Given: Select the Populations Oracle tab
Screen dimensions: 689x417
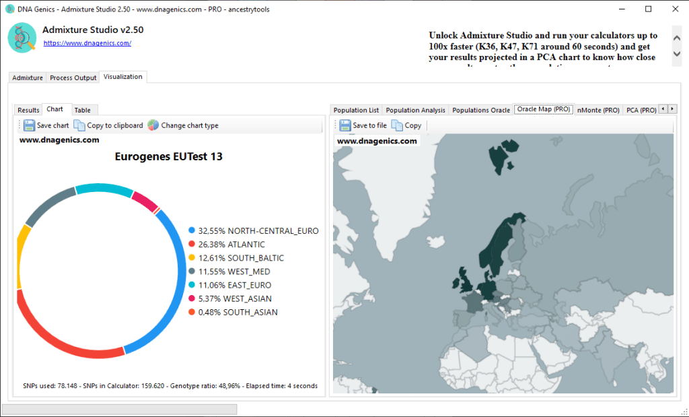Looking at the screenshot, I should tap(480, 110).
